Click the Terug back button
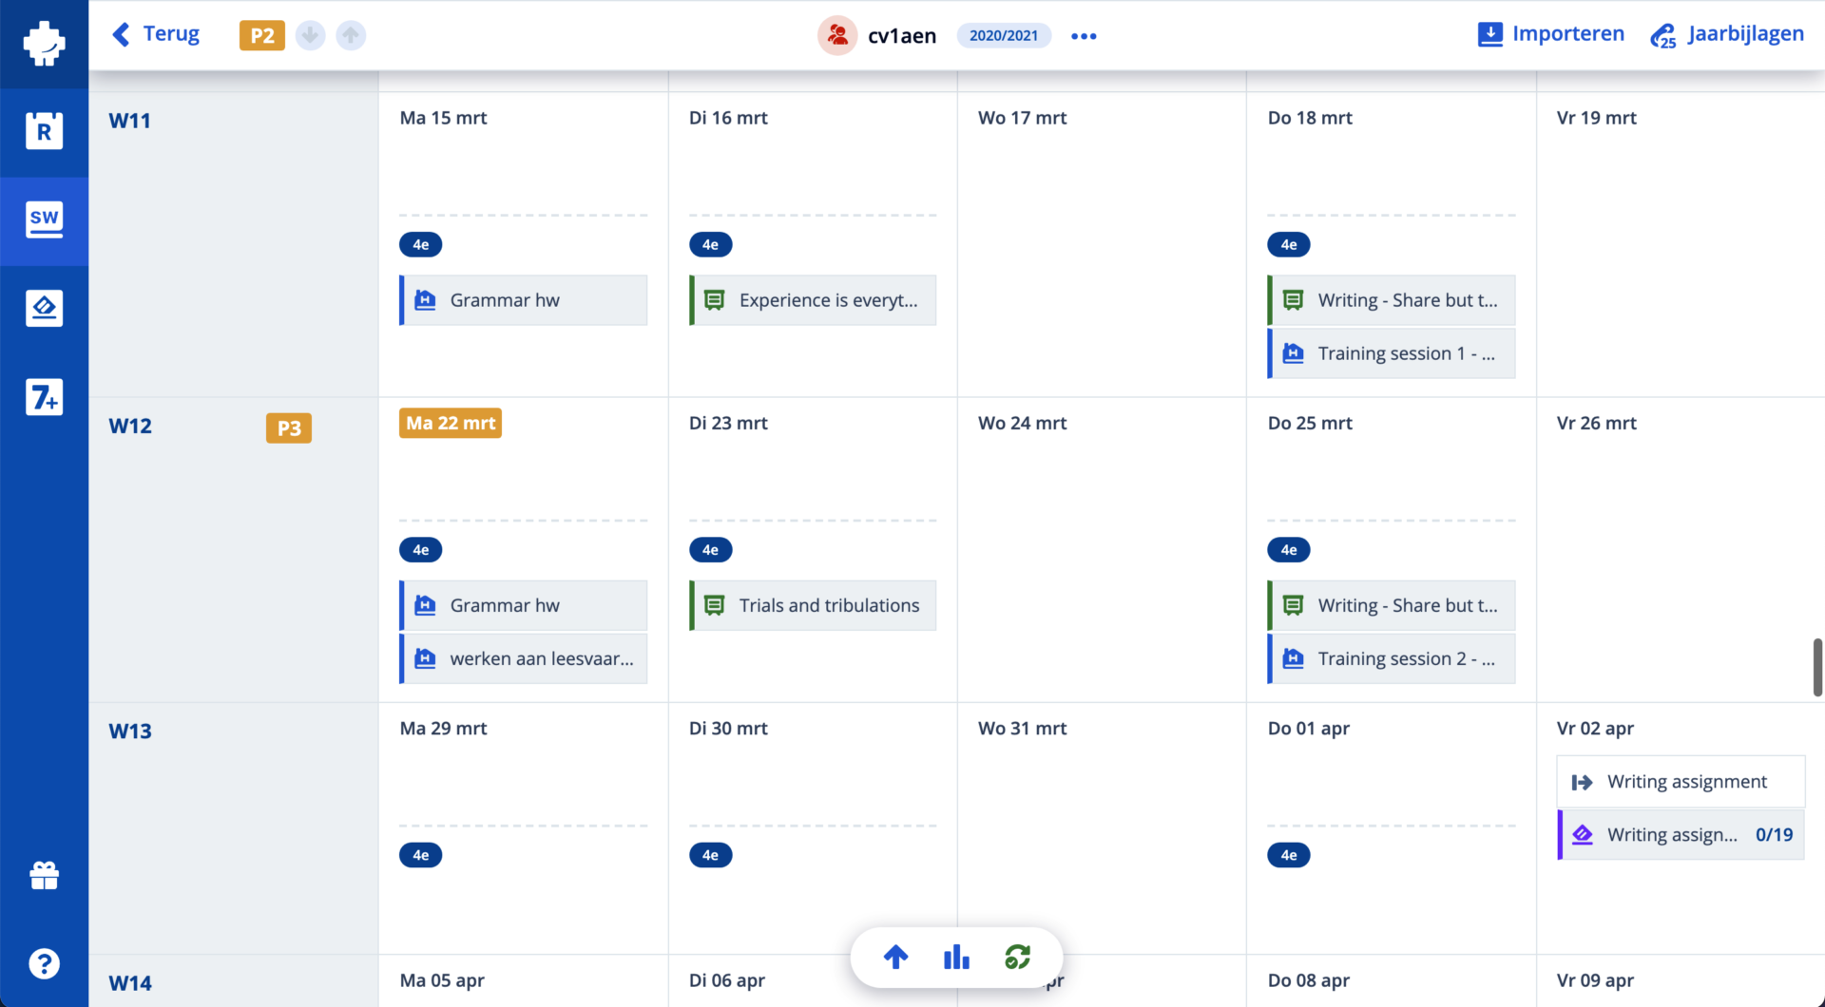Screen dimensions: 1825x1007 pyautogui.click(x=156, y=34)
